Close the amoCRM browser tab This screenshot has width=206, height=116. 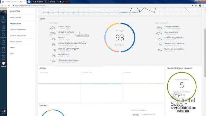25,2
